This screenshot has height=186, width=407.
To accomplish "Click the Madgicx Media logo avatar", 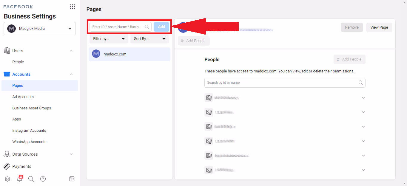I will pos(11,29).
